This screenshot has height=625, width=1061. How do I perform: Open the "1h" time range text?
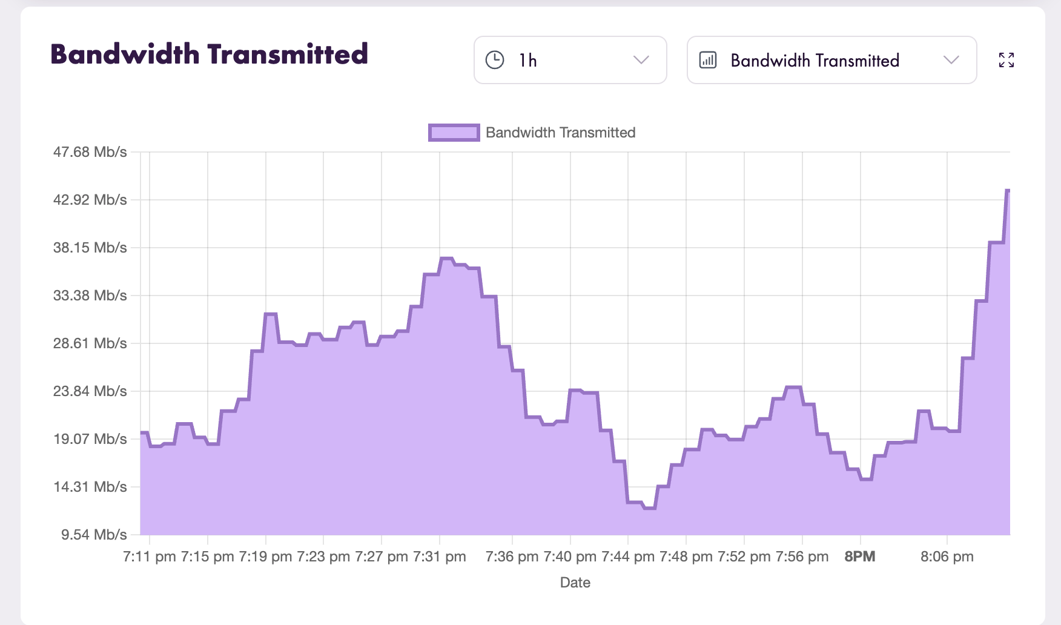(x=528, y=61)
